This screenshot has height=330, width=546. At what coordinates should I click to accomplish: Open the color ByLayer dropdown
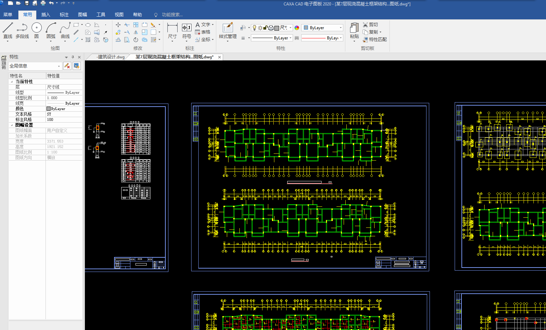click(322, 28)
